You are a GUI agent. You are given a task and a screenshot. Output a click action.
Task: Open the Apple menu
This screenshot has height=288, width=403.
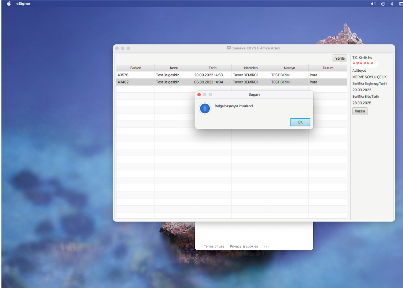[9, 4]
